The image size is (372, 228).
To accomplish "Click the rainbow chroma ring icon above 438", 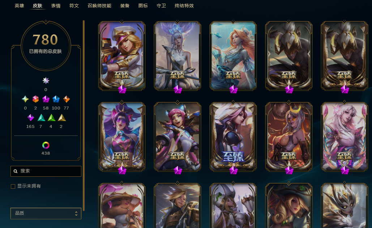I will 46,145.
